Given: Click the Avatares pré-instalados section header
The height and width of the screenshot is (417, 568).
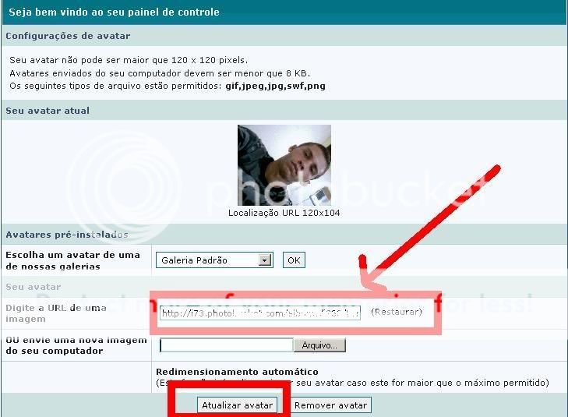Looking at the screenshot, I should pos(66,235).
